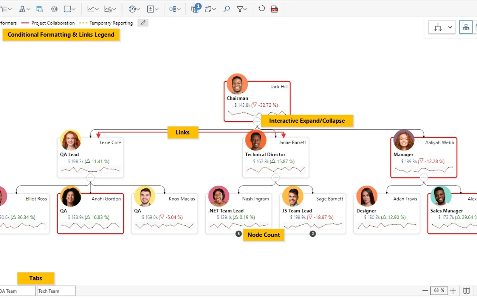Viewport: 477px width, 298px height.
Task: Switch to the QA Team tab
Action: pos(17,291)
